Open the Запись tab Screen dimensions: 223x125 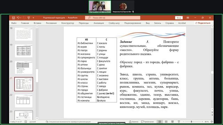point(157,23)
